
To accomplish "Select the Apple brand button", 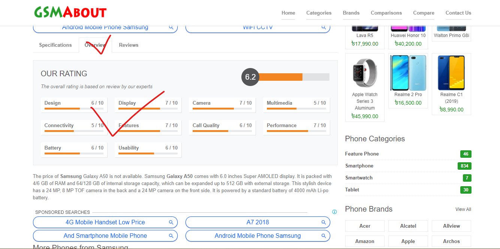I will coord(408,241).
